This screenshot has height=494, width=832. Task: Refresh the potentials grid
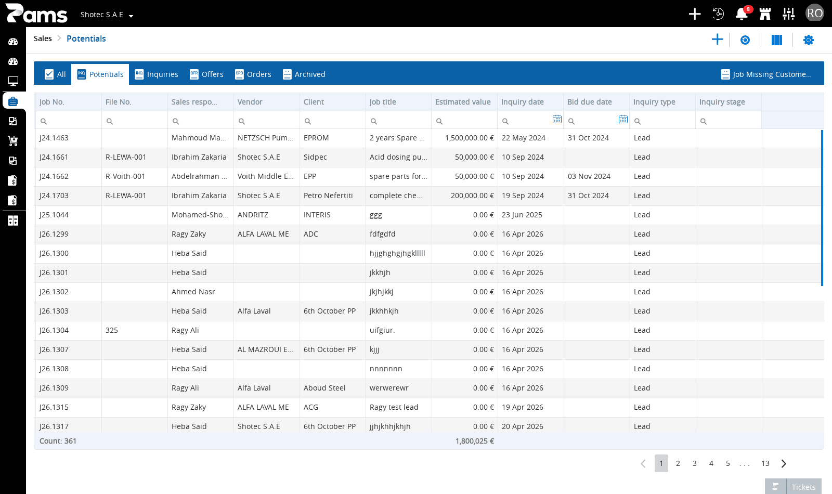pyautogui.click(x=745, y=40)
